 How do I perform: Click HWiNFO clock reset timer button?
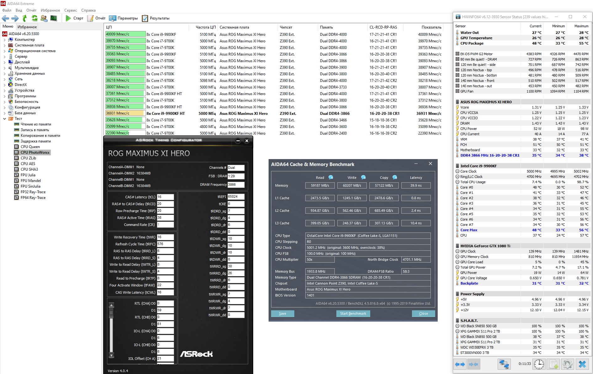click(x=539, y=364)
